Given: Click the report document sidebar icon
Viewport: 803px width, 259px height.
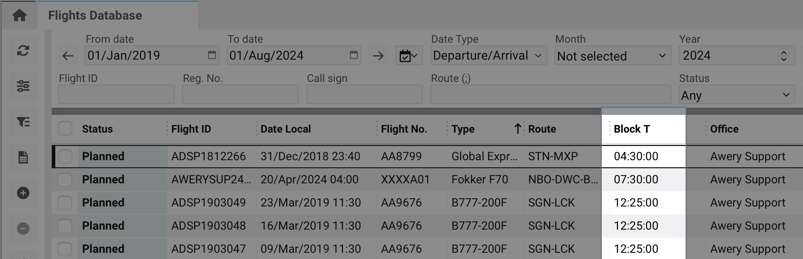Looking at the screenshot, I should click(23, 158).
